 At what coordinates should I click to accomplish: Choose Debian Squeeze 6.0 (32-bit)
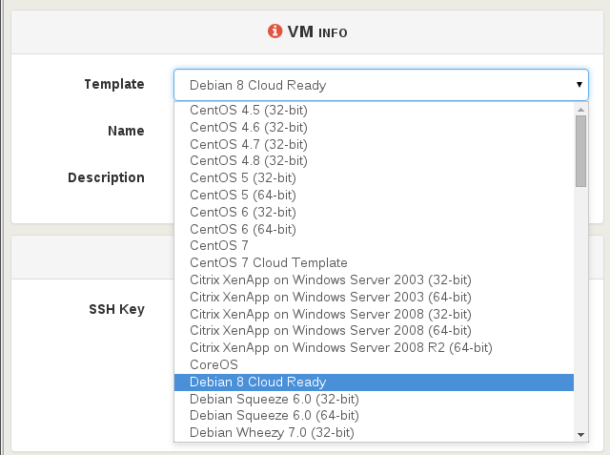374,399
